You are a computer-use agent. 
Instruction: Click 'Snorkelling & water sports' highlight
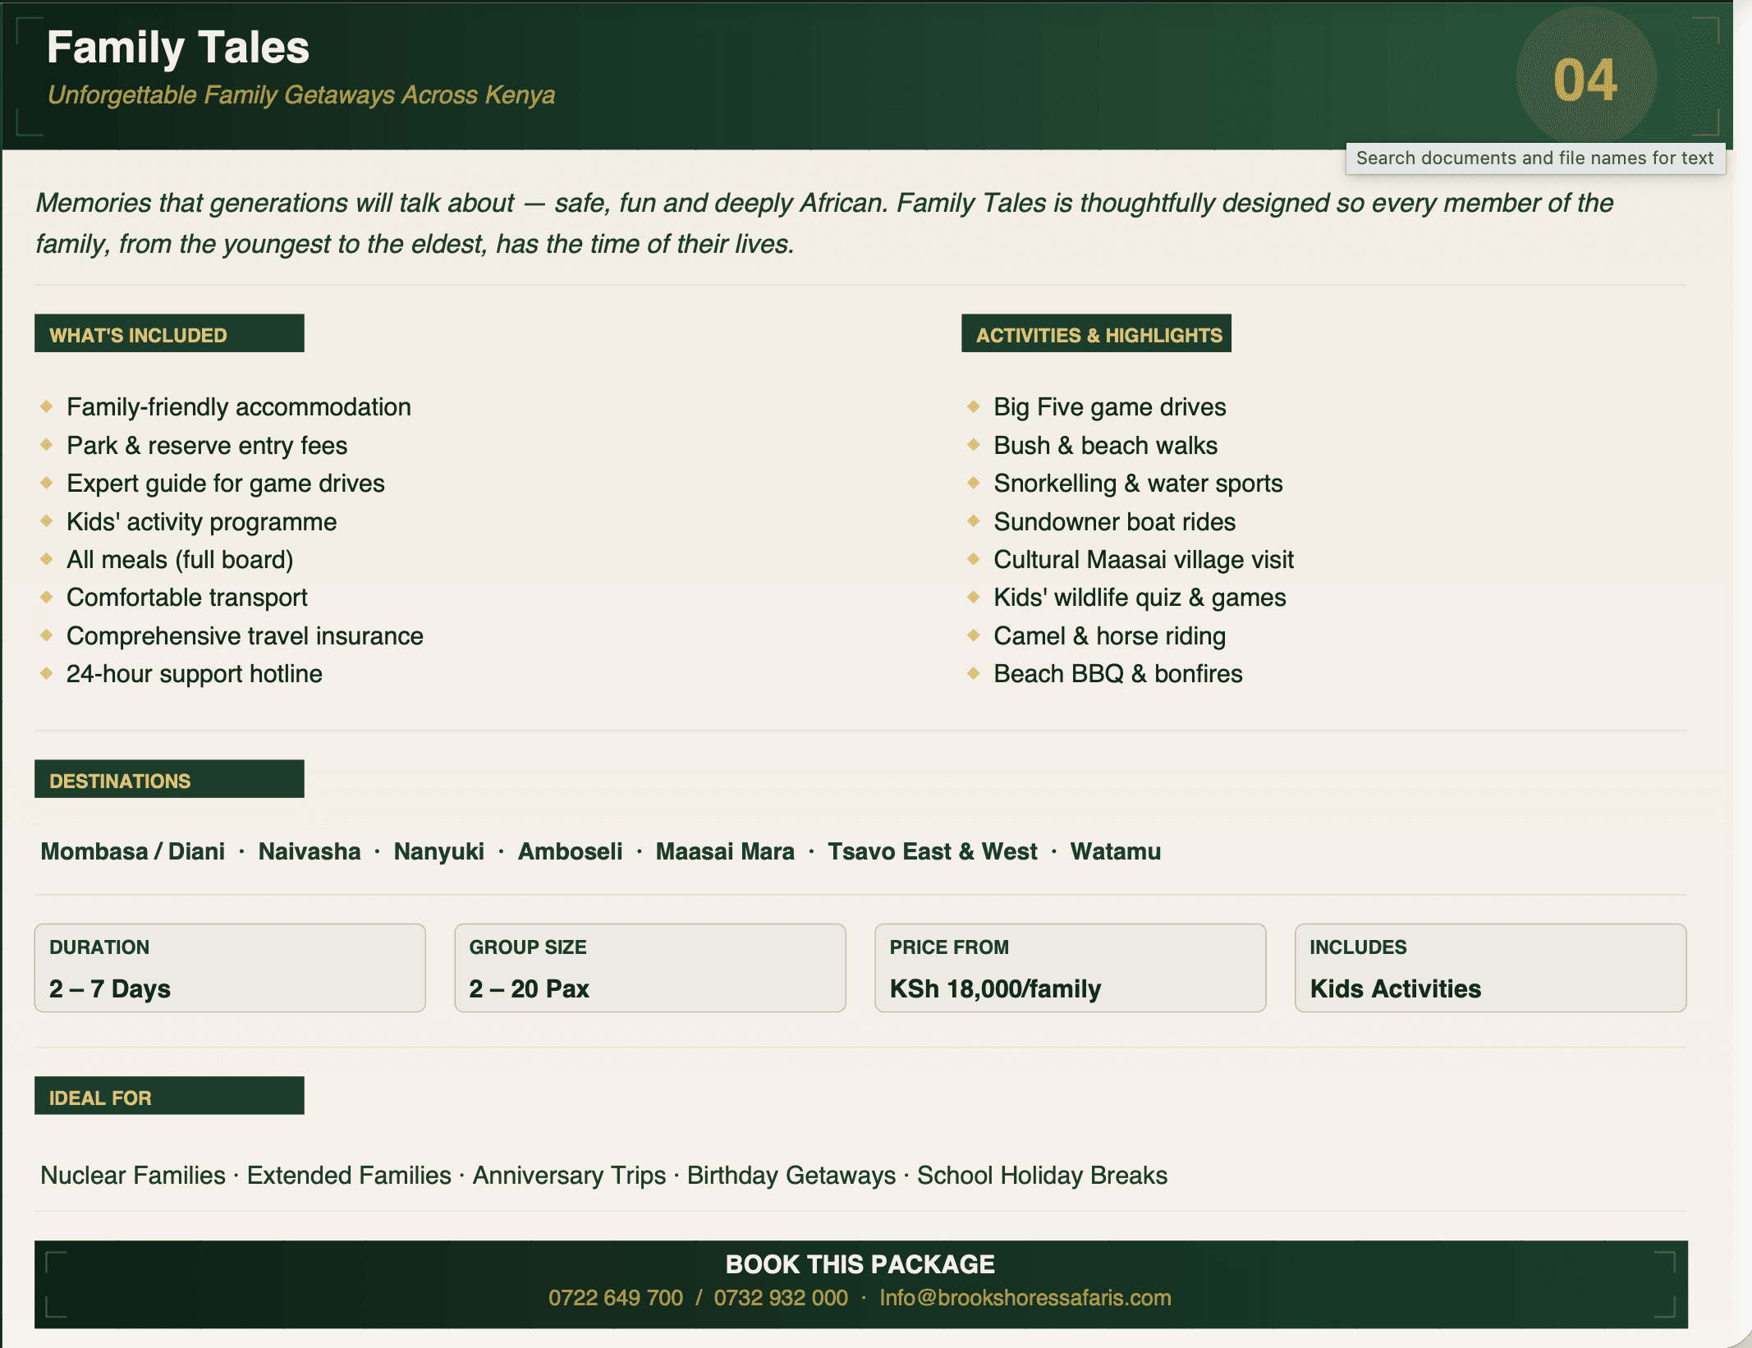pos(1138,484)
